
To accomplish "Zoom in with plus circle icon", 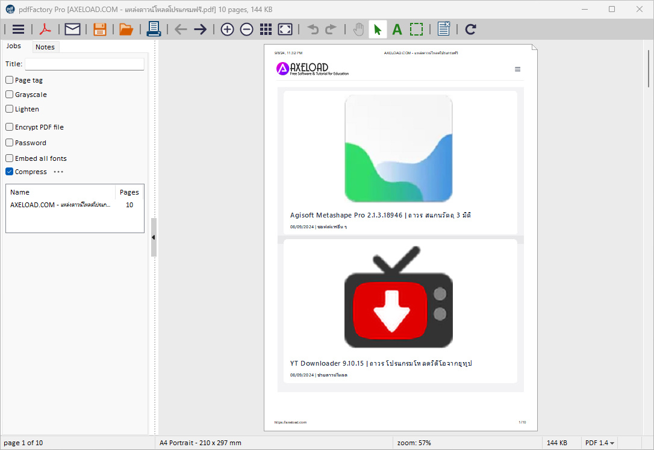I will (227, 29).
